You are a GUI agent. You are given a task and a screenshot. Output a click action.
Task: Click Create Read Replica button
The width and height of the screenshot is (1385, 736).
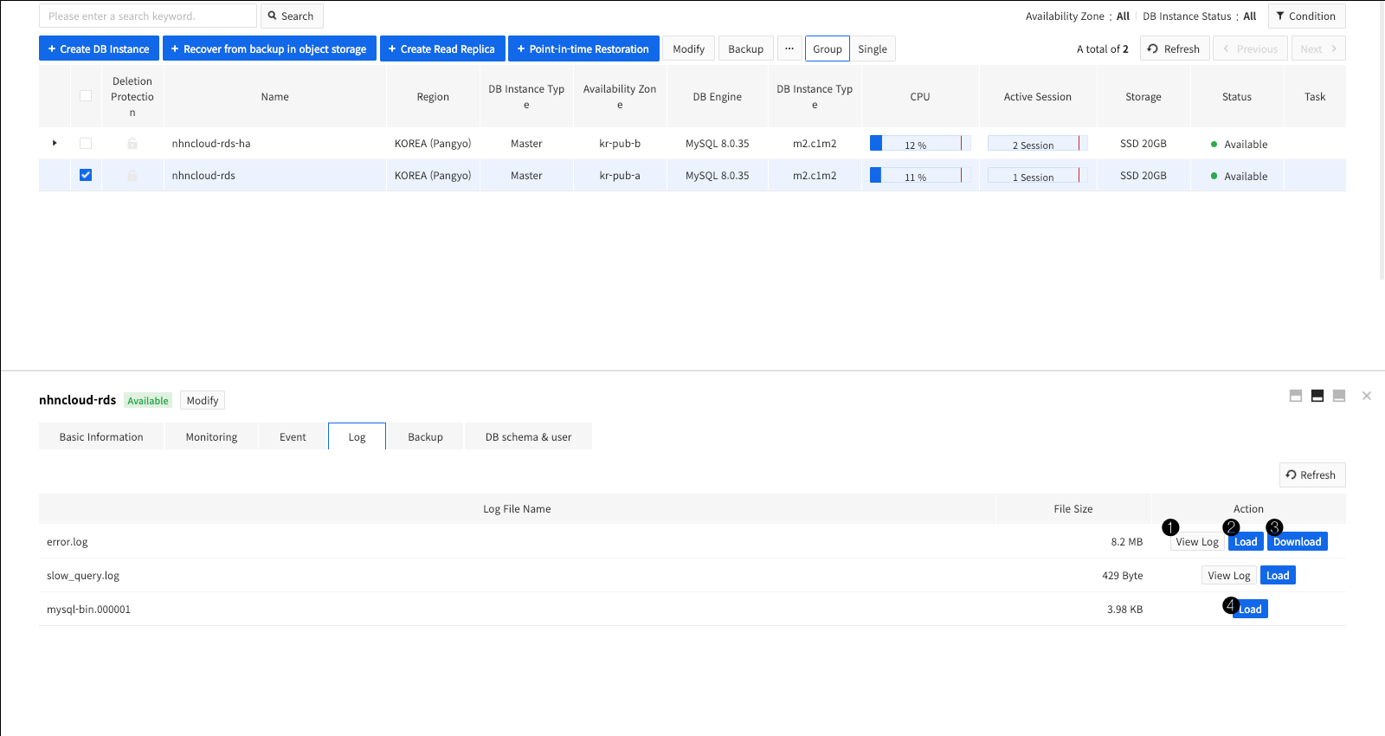(442, 48)
